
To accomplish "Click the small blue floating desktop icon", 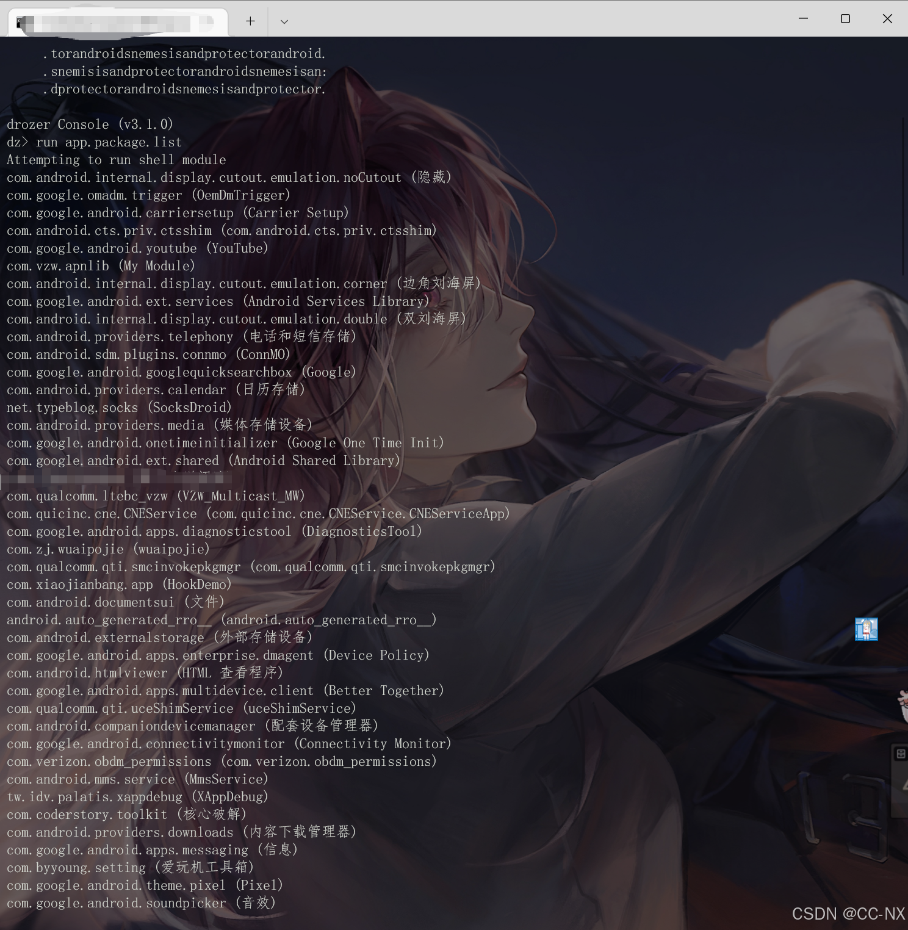I will coord(866,629).
